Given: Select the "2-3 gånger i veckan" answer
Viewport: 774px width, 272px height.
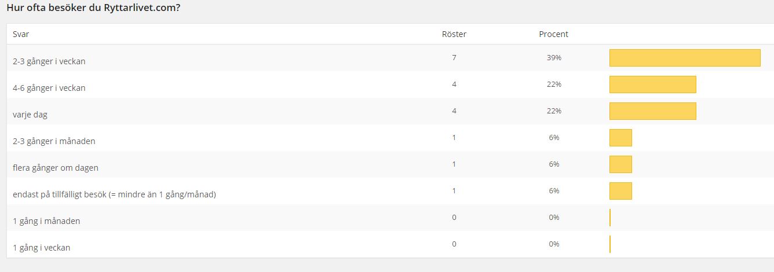Looking at the screenshot, I should [49, 61].
